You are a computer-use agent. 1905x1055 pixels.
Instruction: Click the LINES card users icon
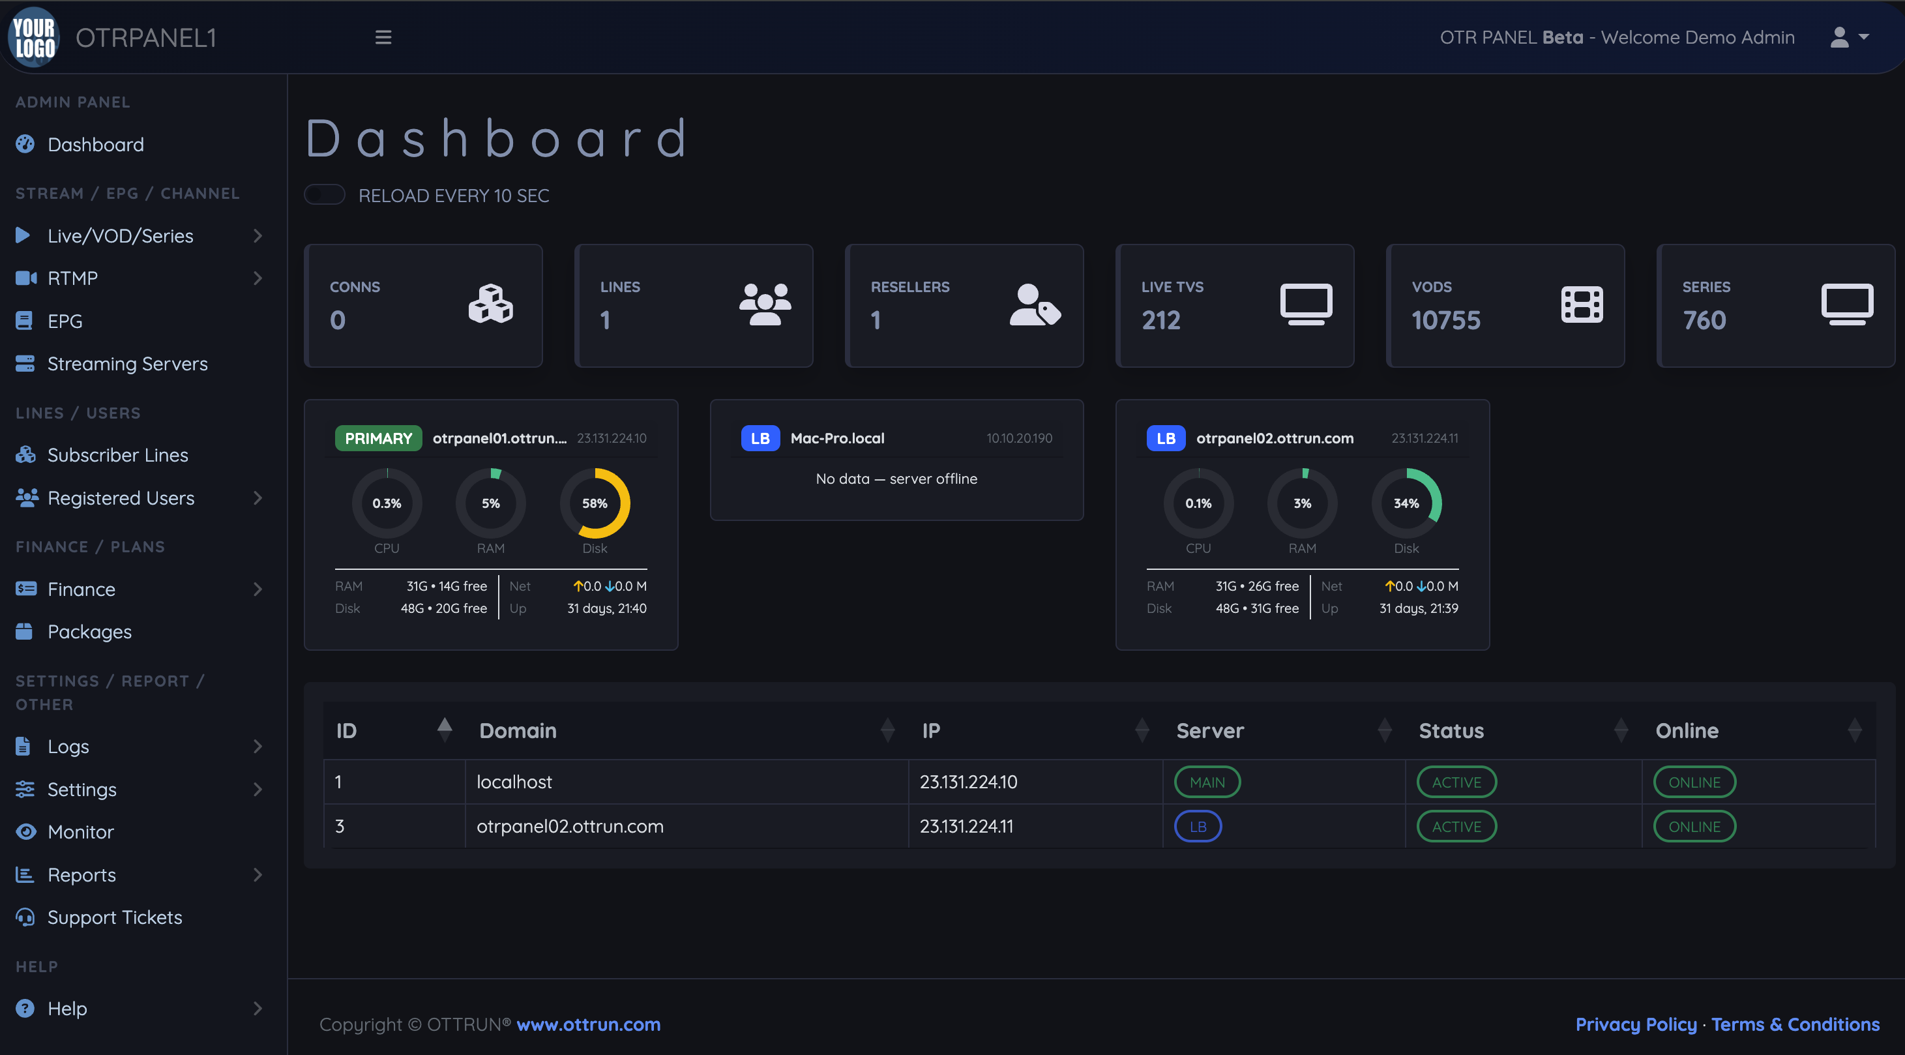point(765,304)
